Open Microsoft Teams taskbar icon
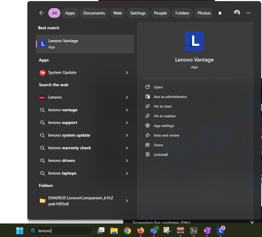This screenshot has height=237, width=262. (154, 231)
